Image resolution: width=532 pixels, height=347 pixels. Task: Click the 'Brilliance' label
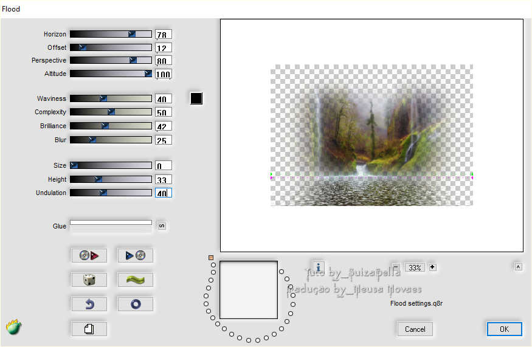(x=53, y=126)
